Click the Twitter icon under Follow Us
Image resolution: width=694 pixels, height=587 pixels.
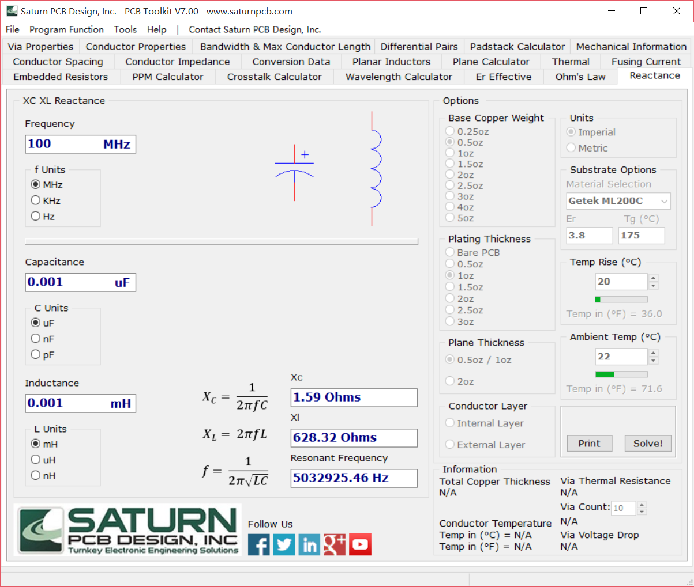(284, 544)
